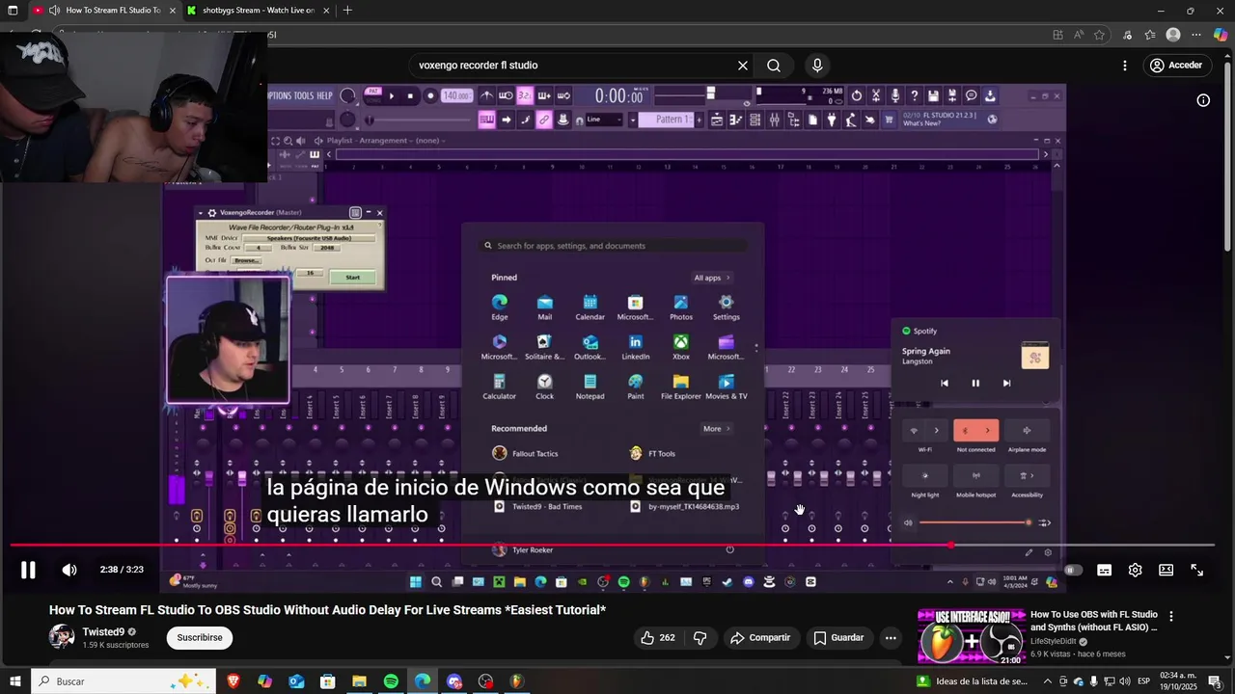Open Microsoft Store from the taskbar

(328, 681)
